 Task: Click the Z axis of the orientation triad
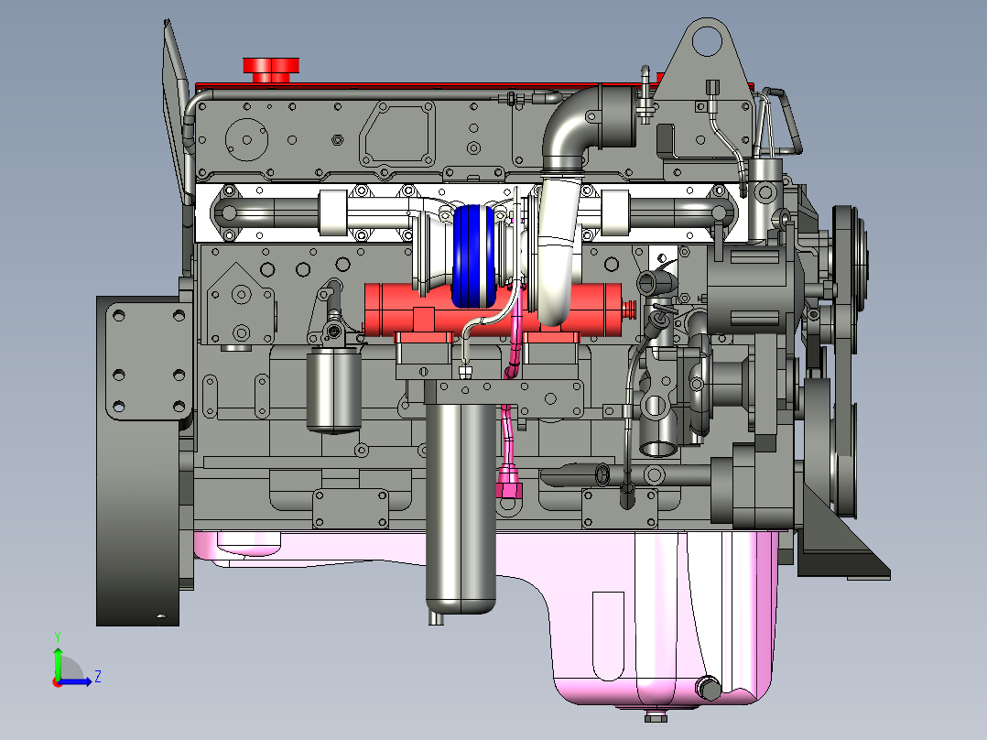coord(75,681)
